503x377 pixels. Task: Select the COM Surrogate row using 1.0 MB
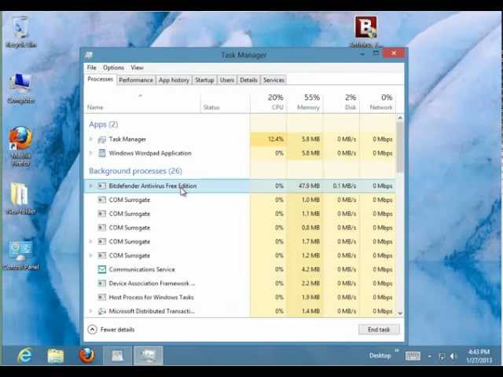(x=240, y=199)
